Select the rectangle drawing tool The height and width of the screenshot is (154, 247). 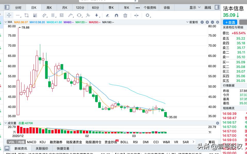pyautogui.click(x=26, y=15)
